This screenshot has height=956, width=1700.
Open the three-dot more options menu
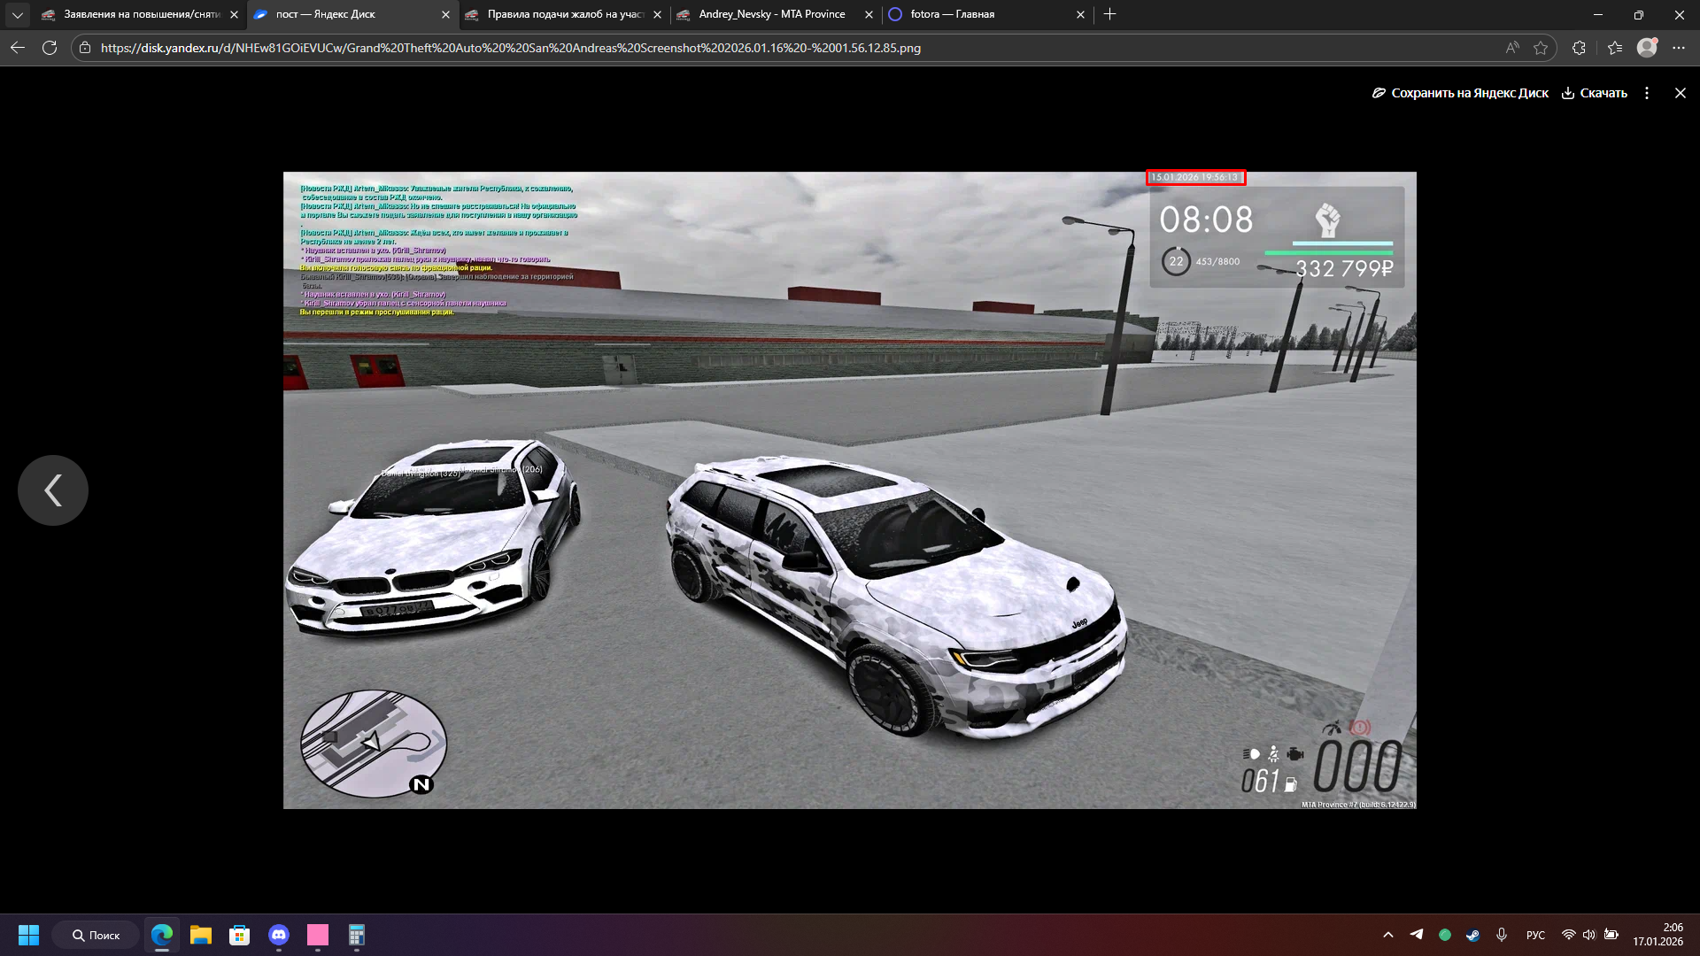tap(1647, 93)
